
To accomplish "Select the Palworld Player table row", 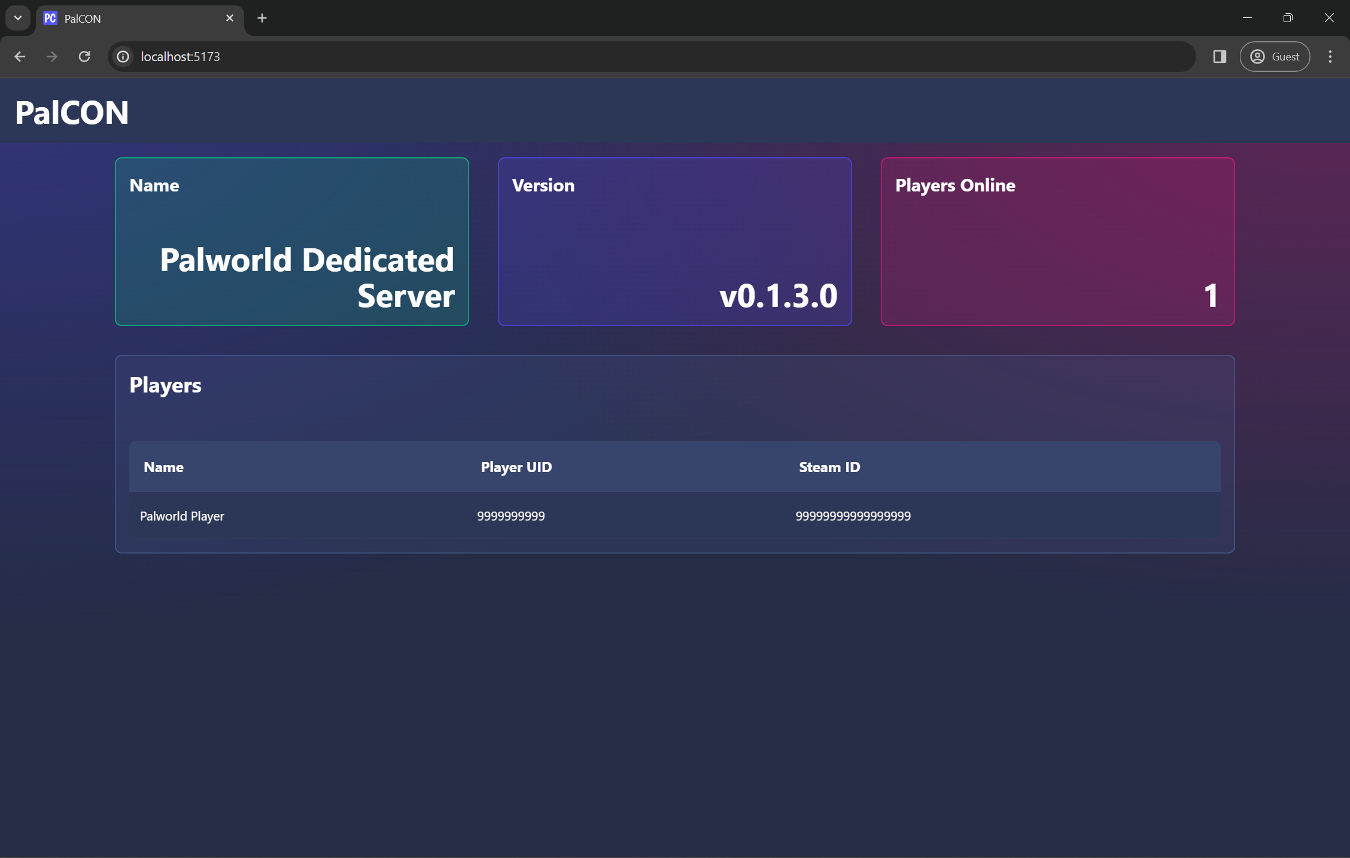I will (x=674, y=516).
